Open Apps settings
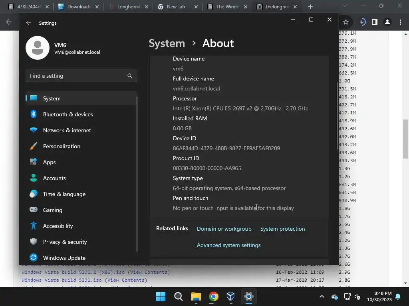 [81, 162]
